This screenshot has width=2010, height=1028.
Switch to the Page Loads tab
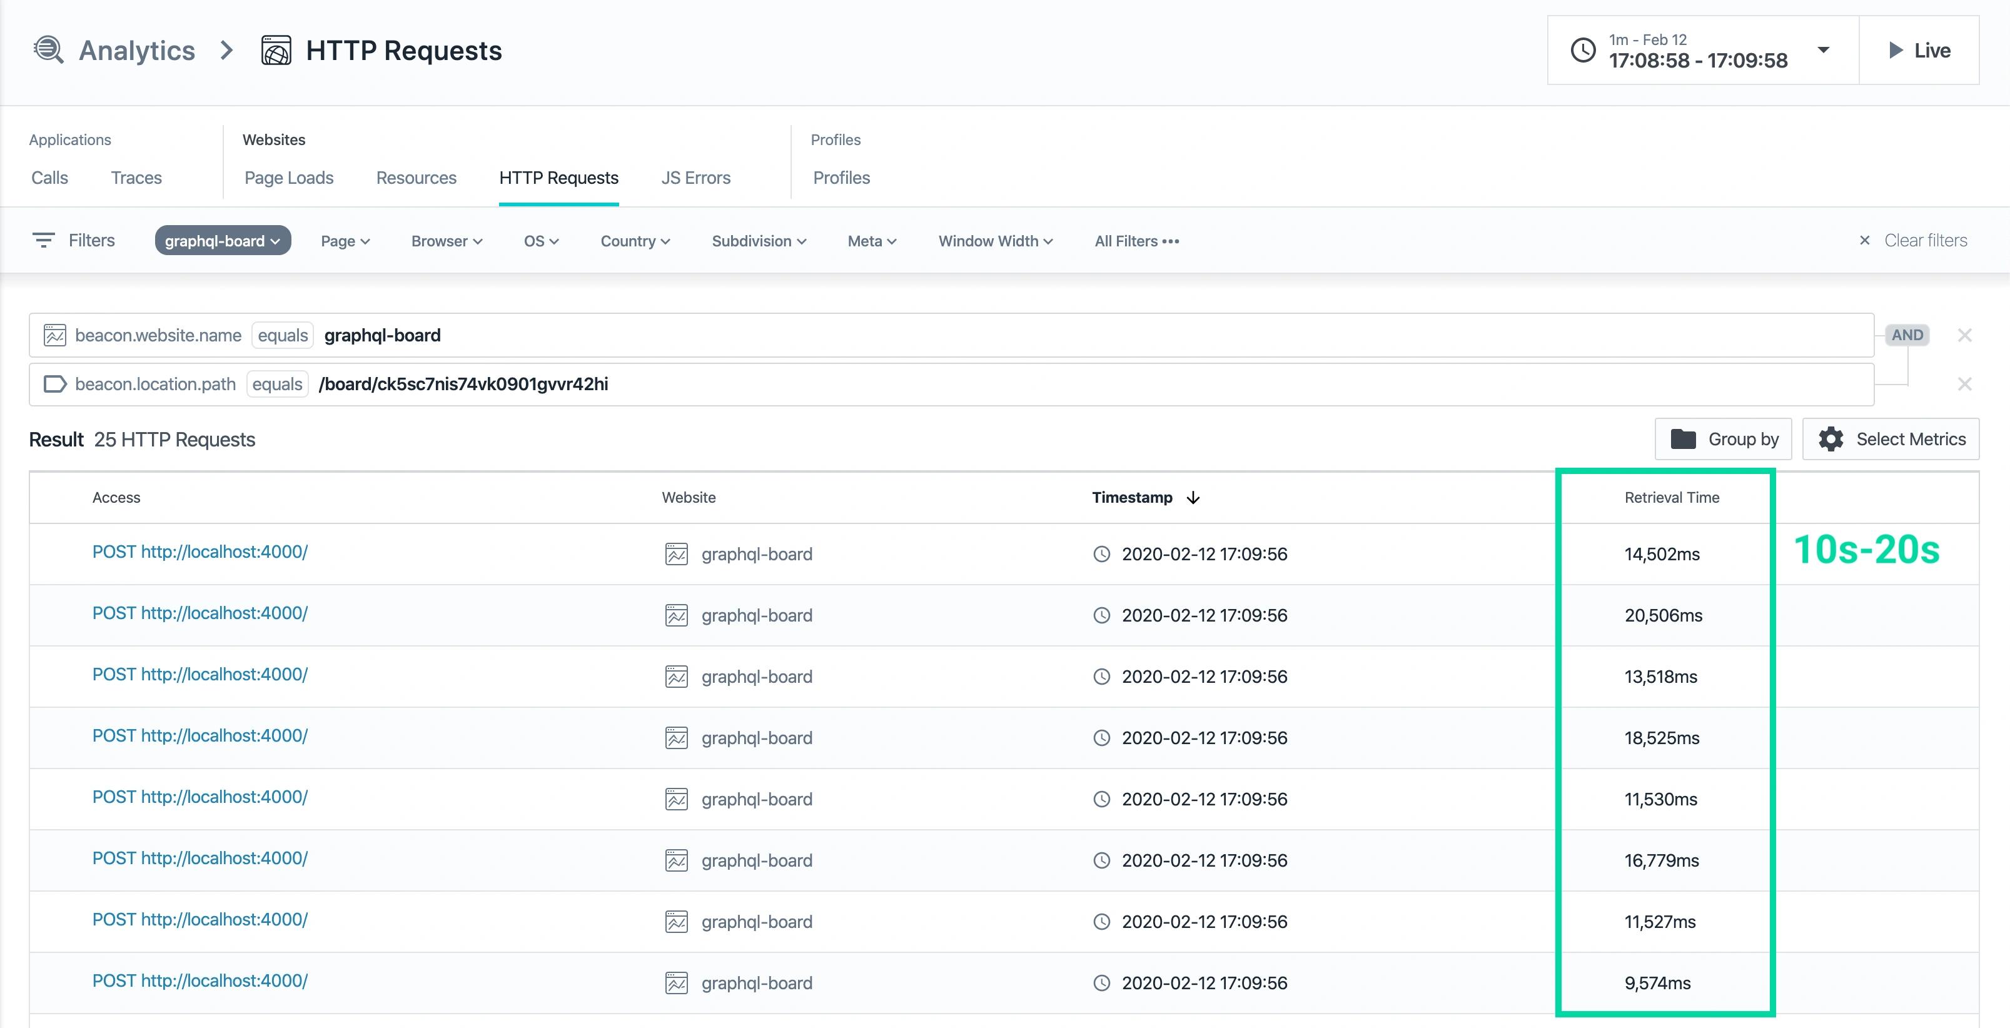[289, 178]
